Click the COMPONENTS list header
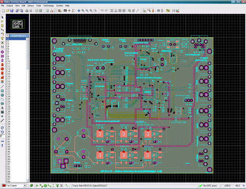 [19, 36]
